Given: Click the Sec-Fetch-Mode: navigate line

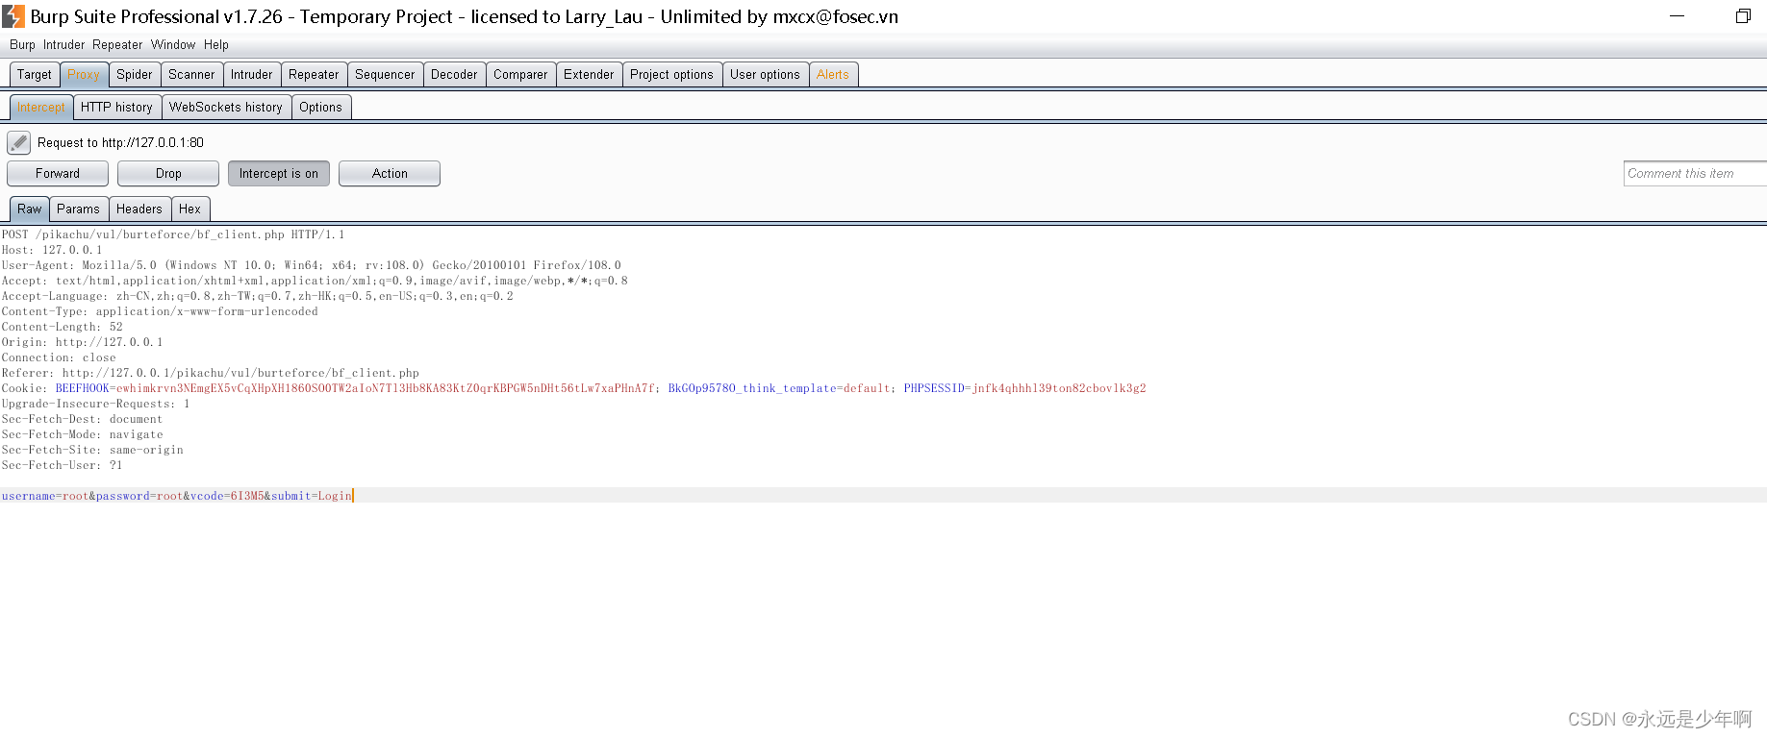Looking at the screenshot, I should pyautogui.click(x=82, y=434).
